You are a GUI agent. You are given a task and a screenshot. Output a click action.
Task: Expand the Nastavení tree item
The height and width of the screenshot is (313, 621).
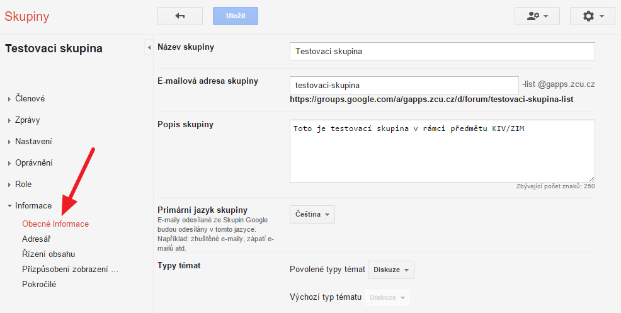click(33, 142)
